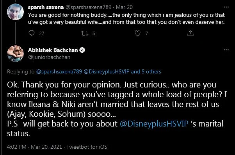Click Abhishek Bachchan's verified badge
235x155 pixels.
click(x=82, y=50)
